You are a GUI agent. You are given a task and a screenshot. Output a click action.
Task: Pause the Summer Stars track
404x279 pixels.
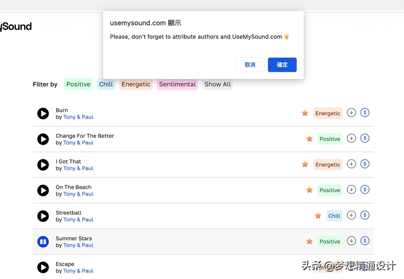[x=43, y=242]
